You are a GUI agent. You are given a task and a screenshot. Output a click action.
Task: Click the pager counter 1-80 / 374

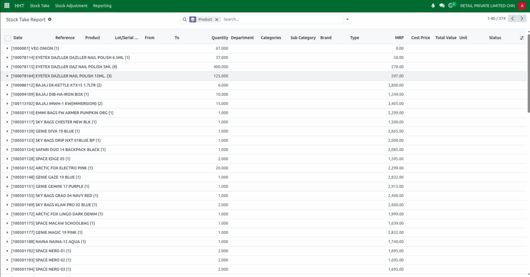click(496, 19)
